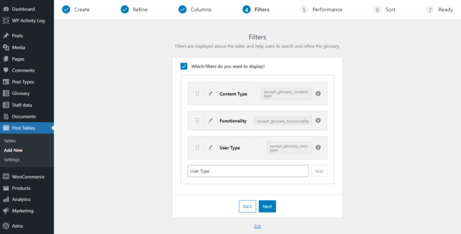This screenshot has width=461, height=234.
Task: Click the Back button
Action: (x=247, y=207)
